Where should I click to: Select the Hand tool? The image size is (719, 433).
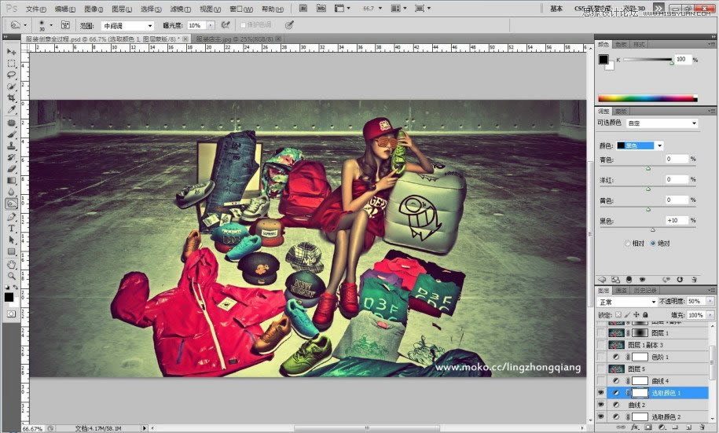pos(12,264)
